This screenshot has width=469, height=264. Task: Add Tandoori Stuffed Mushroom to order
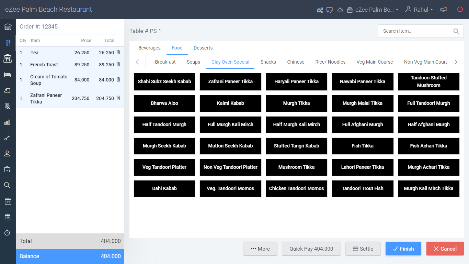pos(428,82)
